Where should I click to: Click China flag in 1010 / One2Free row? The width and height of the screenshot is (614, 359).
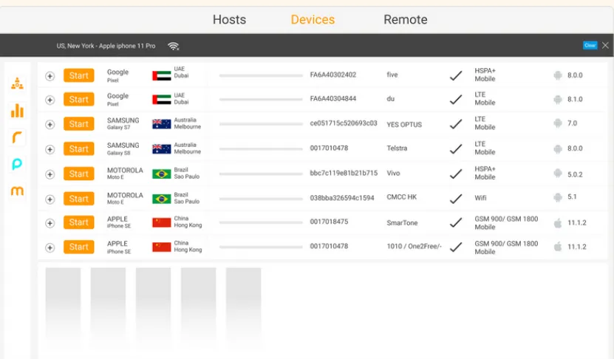pos(161,247)
